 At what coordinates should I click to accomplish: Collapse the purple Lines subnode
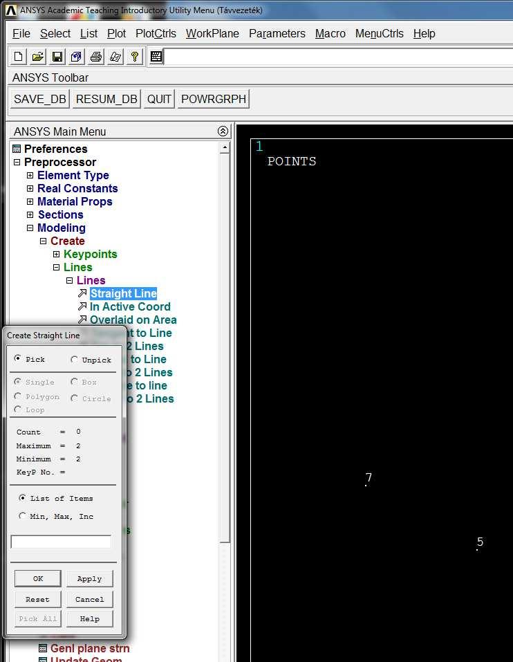69,280
